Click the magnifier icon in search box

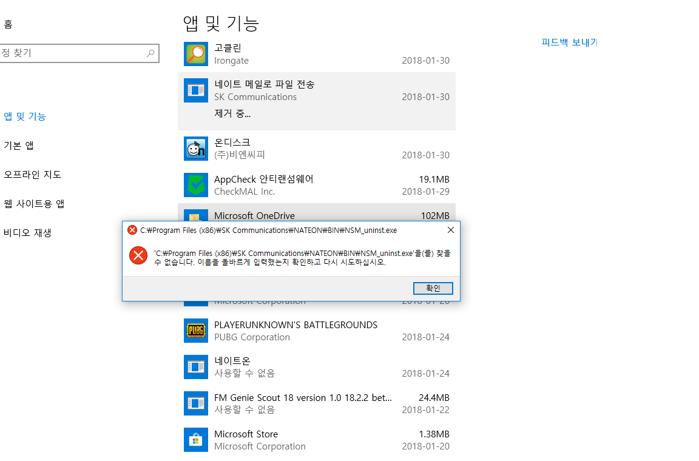click(x=150, y=53)
